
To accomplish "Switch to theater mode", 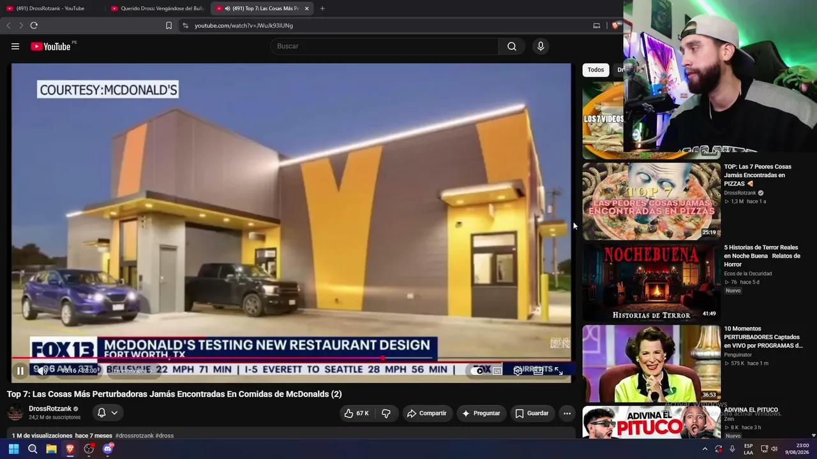I will (x=538, y=370).
